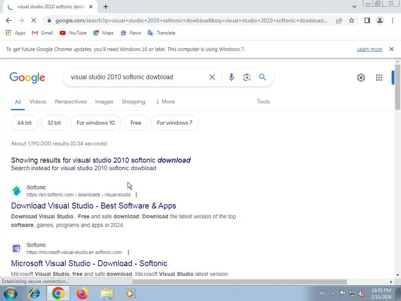The width and height of the screenshot is (401, 301).
Task: Apply the 32 bit filter chip
Action: (x=54, y=123)
